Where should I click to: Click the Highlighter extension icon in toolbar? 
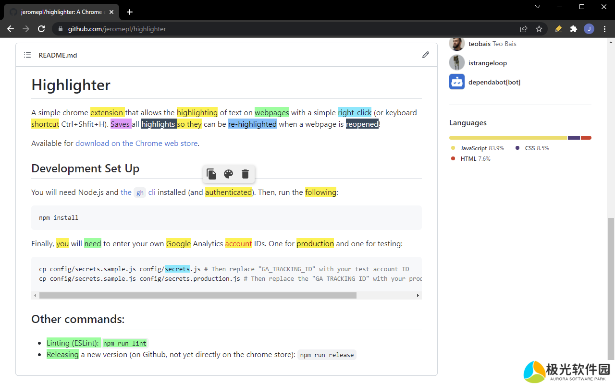point(558,29)
